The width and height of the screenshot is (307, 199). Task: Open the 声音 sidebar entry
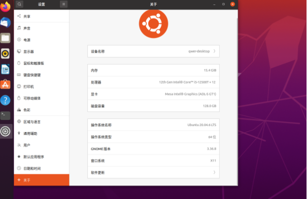42,28
